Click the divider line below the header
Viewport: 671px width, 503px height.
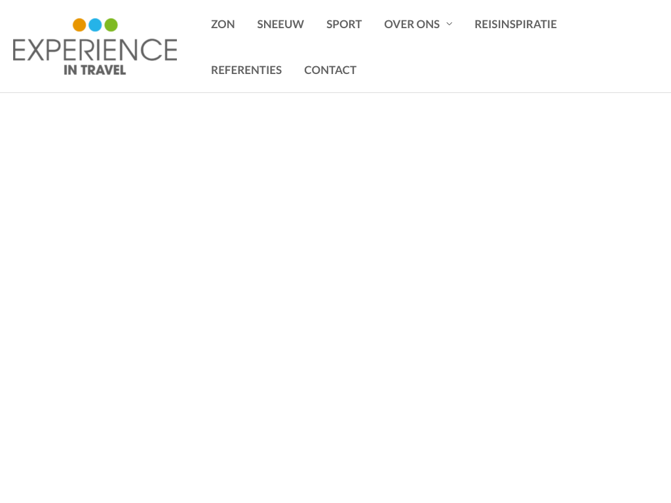pyautogui.click(x=335, y=92)
